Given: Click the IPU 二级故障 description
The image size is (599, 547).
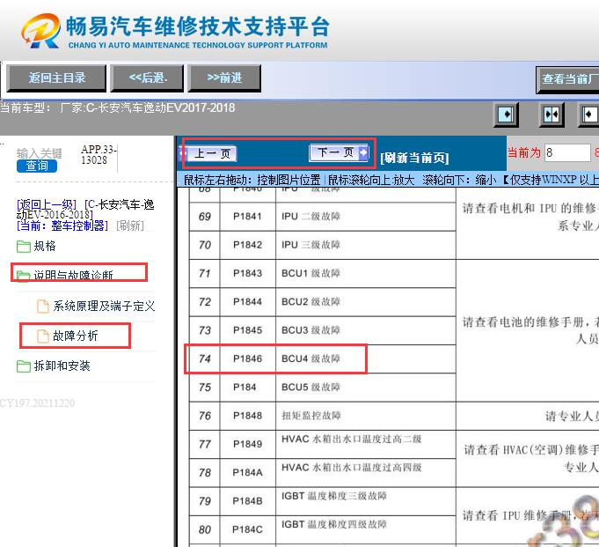Looking at the screenshot, I should [x=310, y=217].
